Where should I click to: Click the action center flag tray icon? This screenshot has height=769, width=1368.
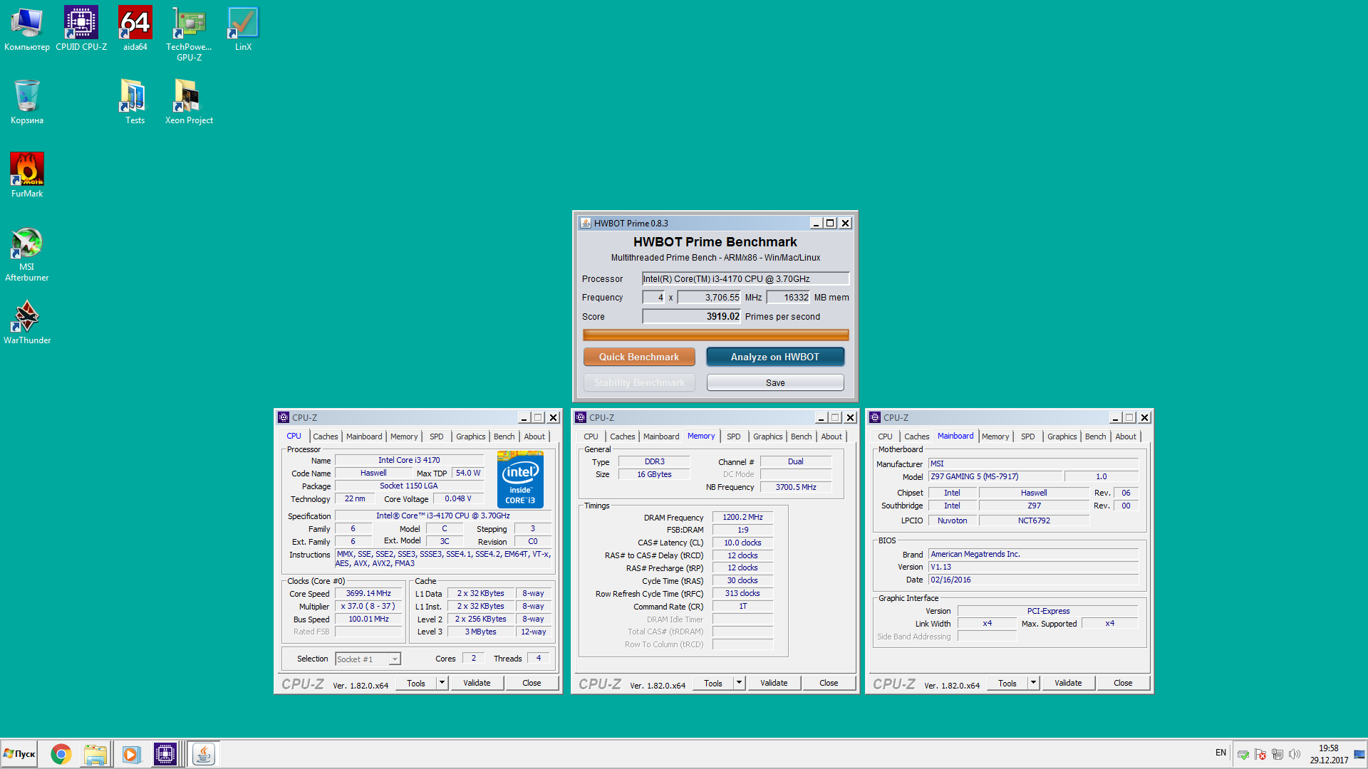tap(1260, 754)
